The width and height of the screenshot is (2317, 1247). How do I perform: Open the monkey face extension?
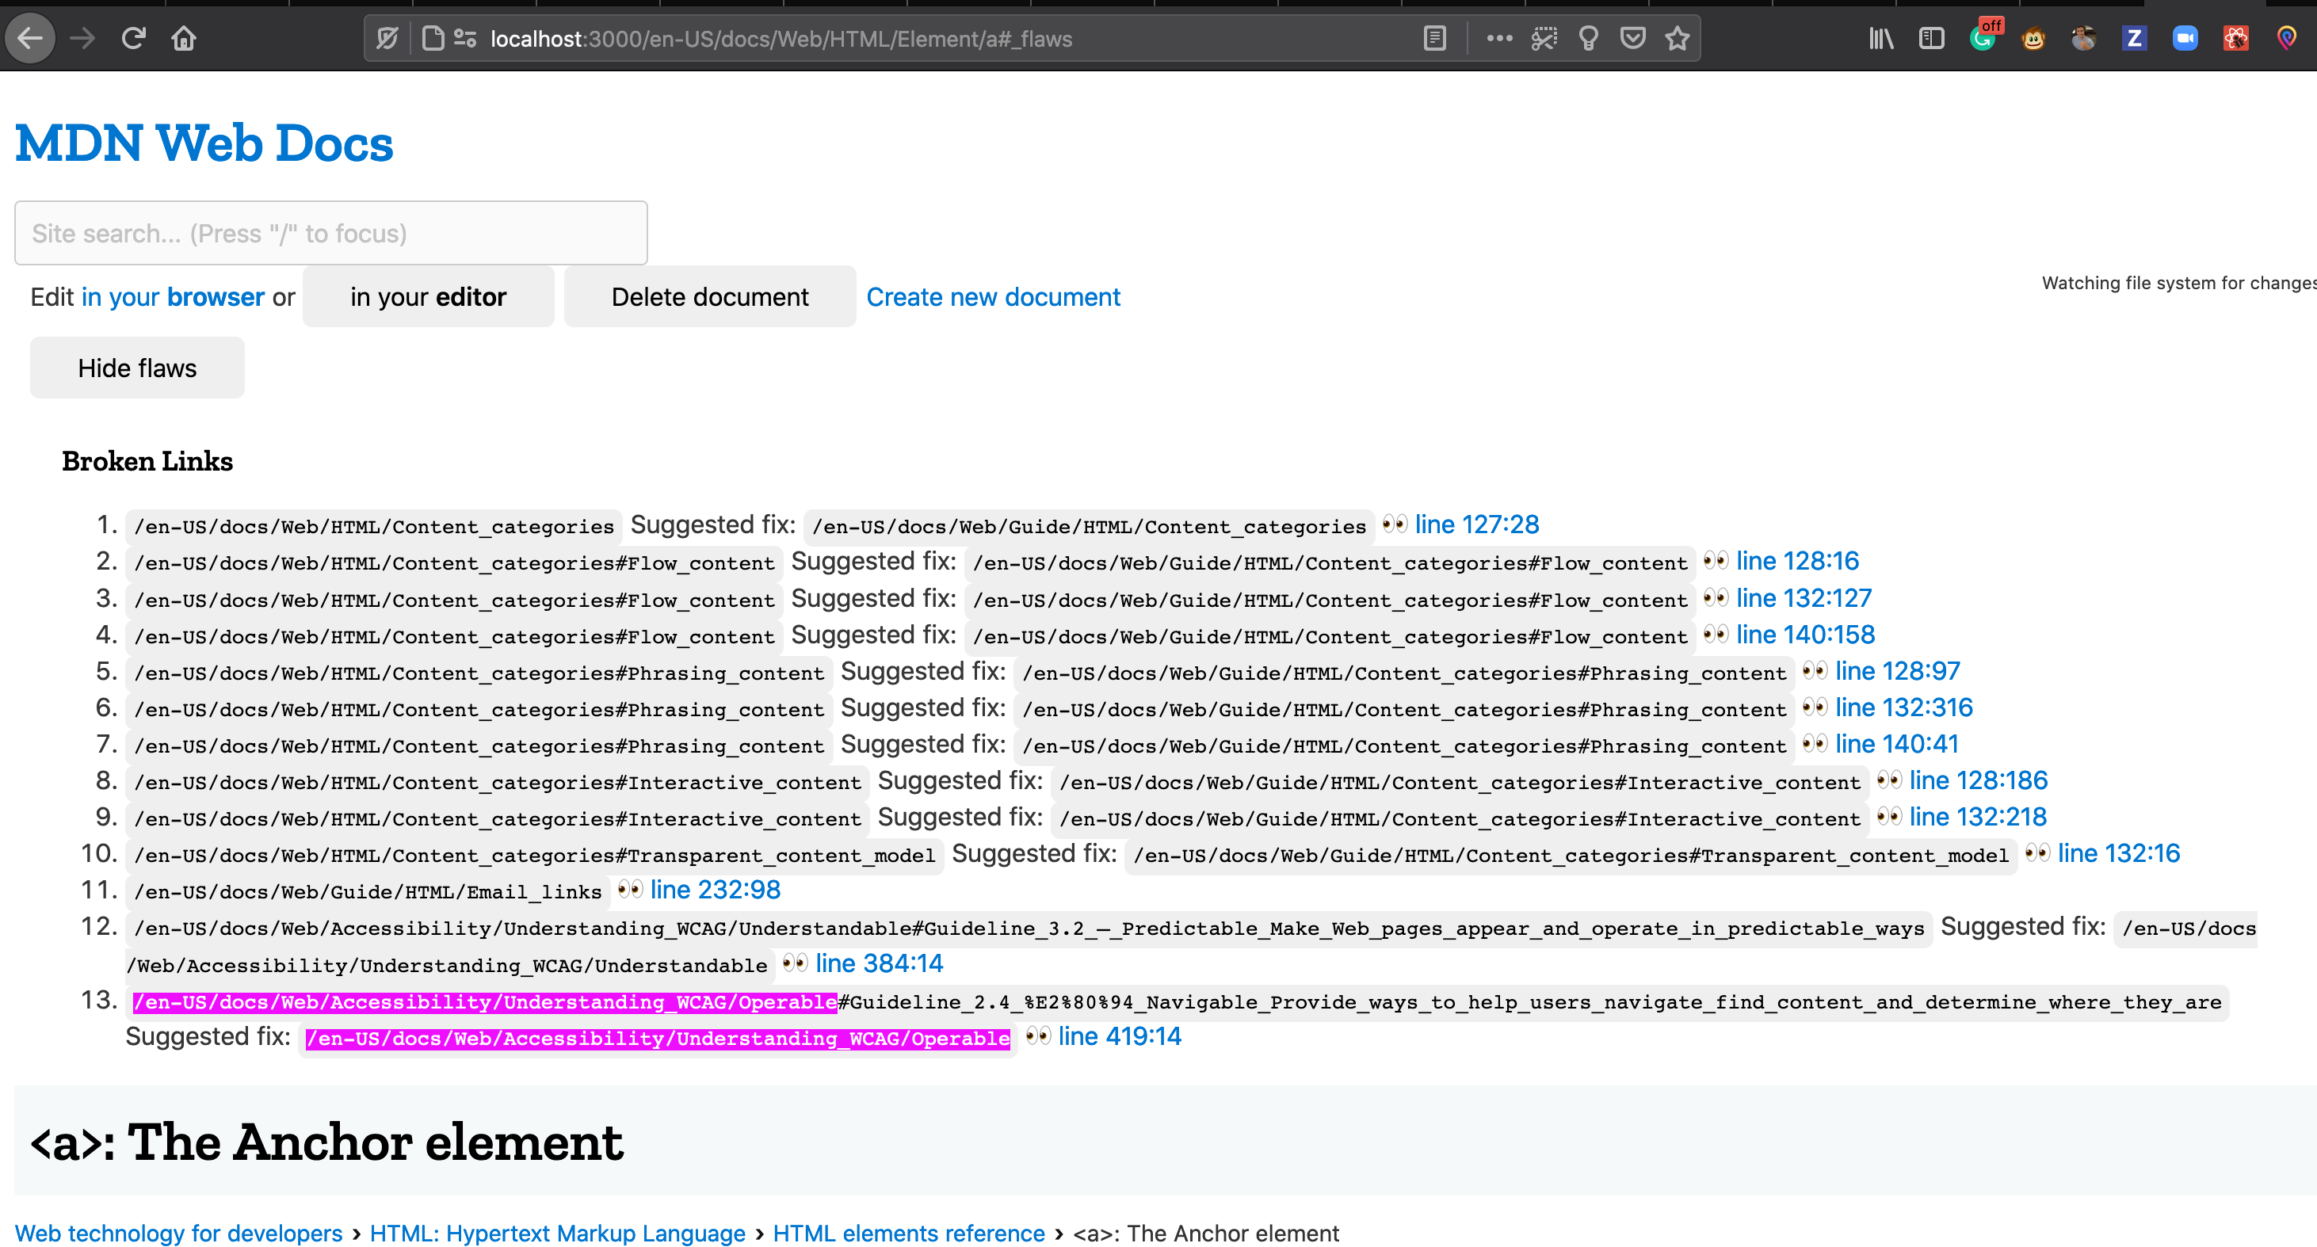pyautogui.click(x=2033, y=39)
